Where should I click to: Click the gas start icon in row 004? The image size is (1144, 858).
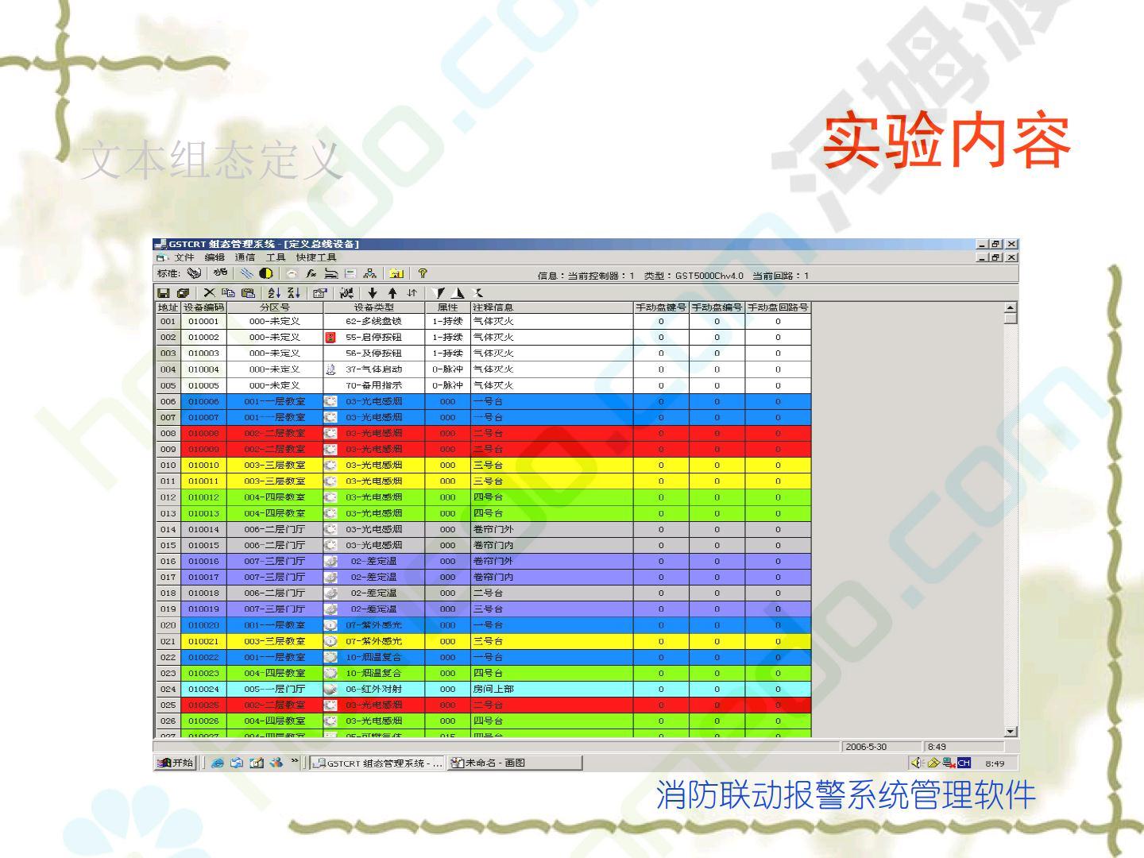[x=330, y=369]
